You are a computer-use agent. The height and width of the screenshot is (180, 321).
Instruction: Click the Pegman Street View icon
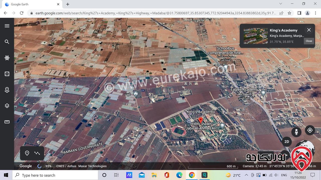[x=296, y=132]
